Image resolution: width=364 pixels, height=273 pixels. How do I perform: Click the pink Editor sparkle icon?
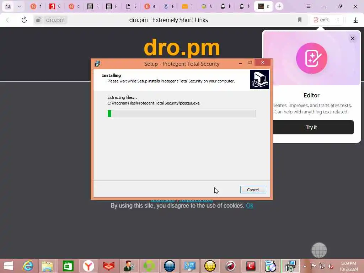[x=311, y=58]
